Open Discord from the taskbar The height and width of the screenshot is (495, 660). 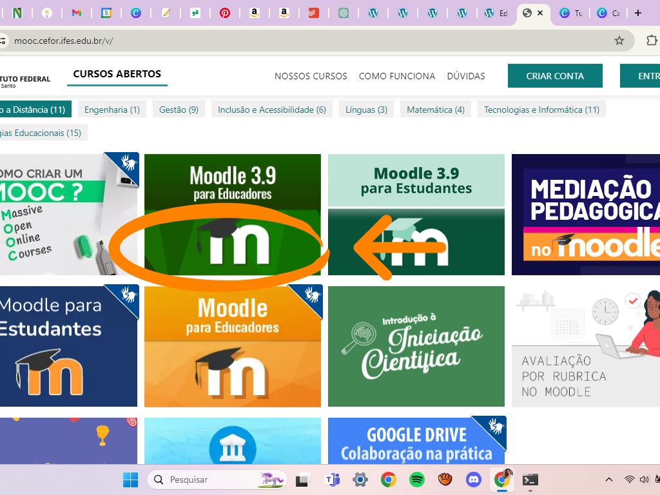[474, 480]
